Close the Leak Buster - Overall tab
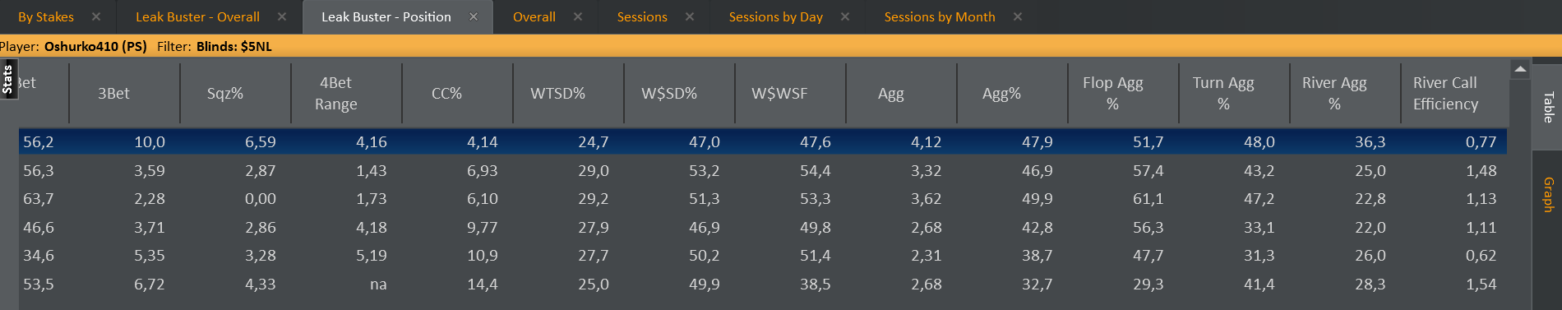Image resolution: width=1562 pixels, height=310 pixels. pyautogui.click(x=282, y=16)
